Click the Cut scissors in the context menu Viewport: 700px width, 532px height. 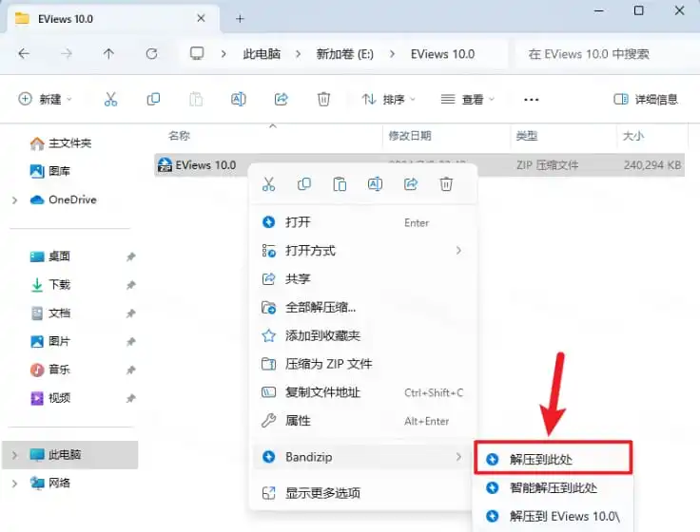(269, 184)
